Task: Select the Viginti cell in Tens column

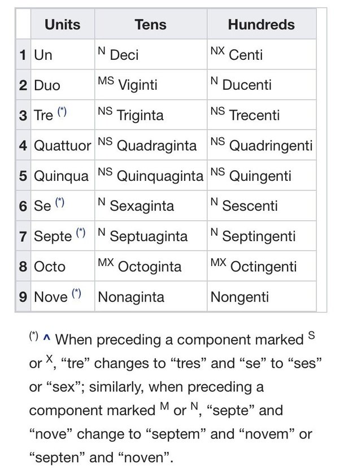Action: pyautogui.click(x=151, y=85)
